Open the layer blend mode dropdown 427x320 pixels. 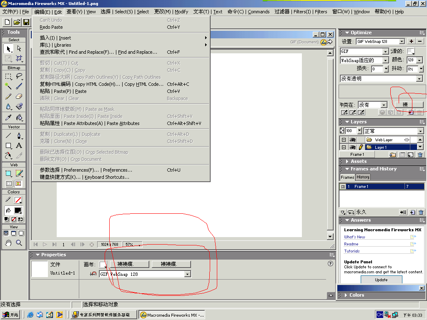[420, 131]
